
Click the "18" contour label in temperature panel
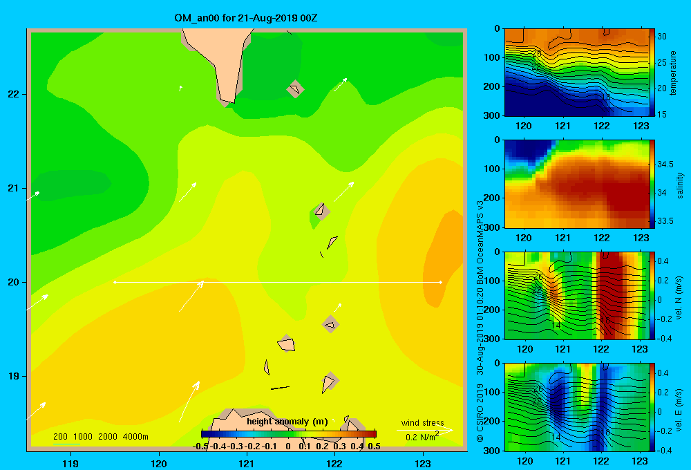click(605, 97)
